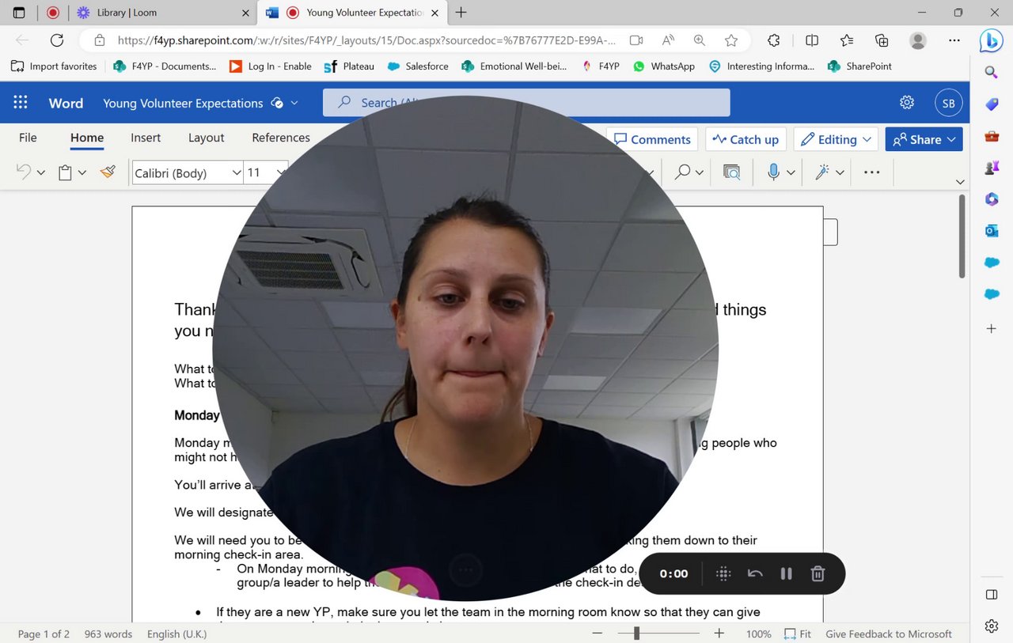Open the Microsoft 365 app launcher waffle
The height and width of the screenshot is (643, 1013).
tap(21, 103)
